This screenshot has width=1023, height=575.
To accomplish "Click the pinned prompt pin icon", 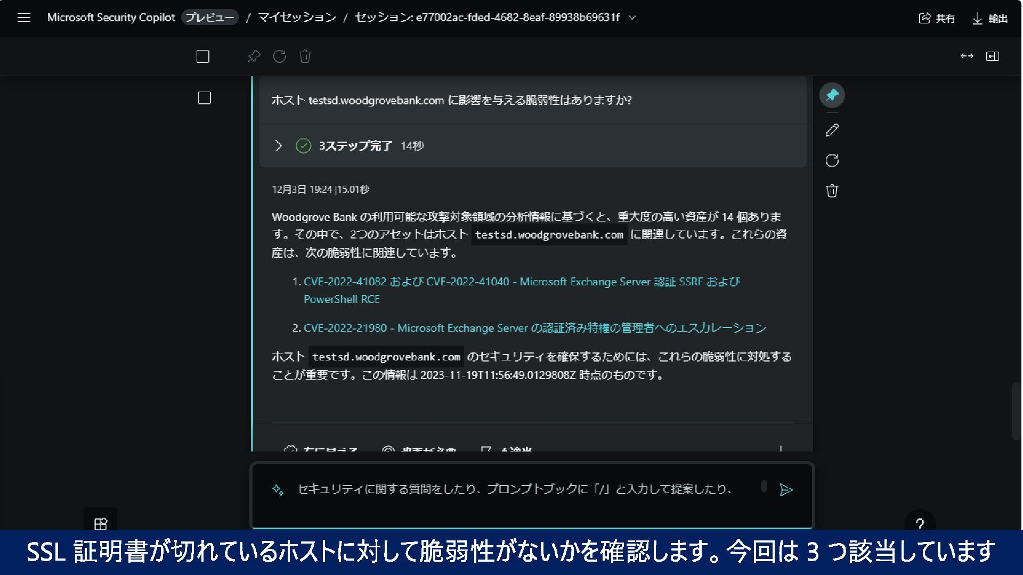I will pyautogui.click(x=832, y=95).
